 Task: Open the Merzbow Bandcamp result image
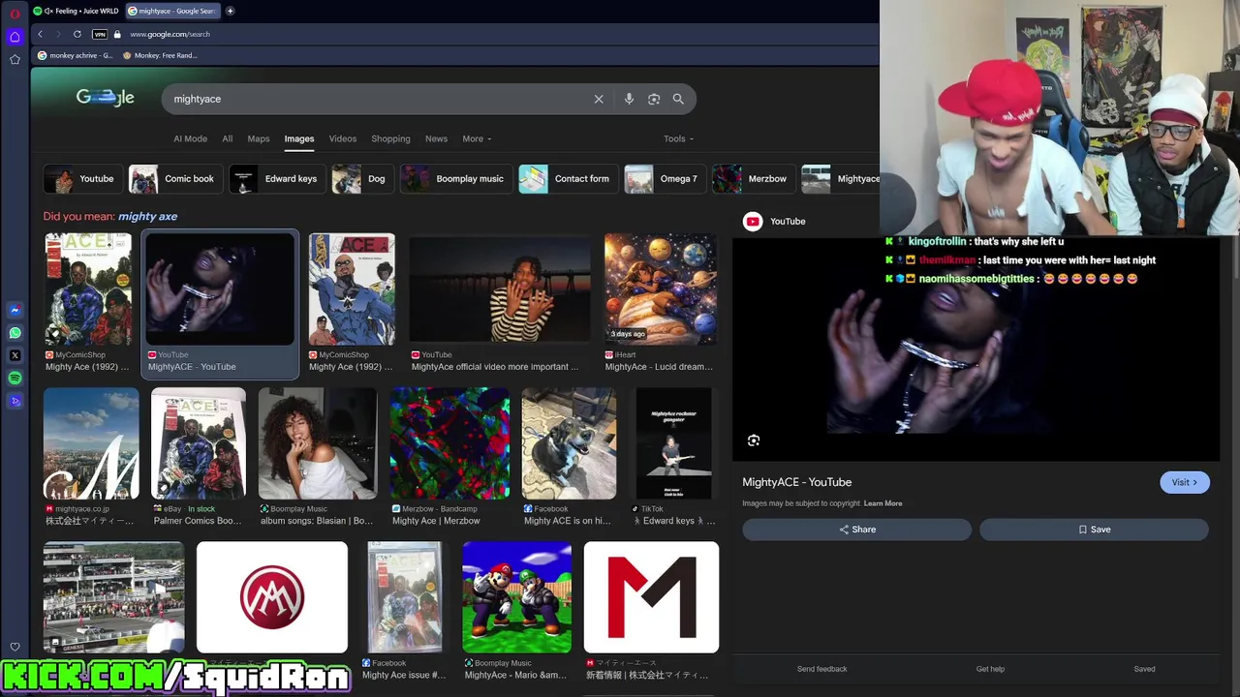449,443
